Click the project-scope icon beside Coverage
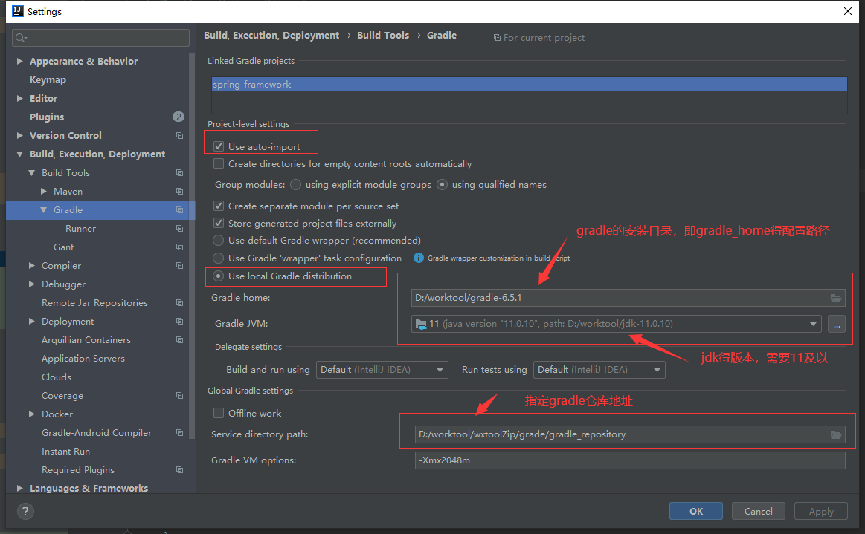This screenshot has width=865, height=534. 179,396
